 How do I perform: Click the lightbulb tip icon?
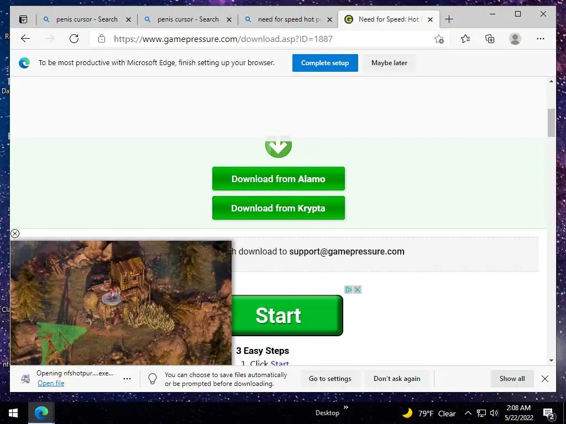153,379
